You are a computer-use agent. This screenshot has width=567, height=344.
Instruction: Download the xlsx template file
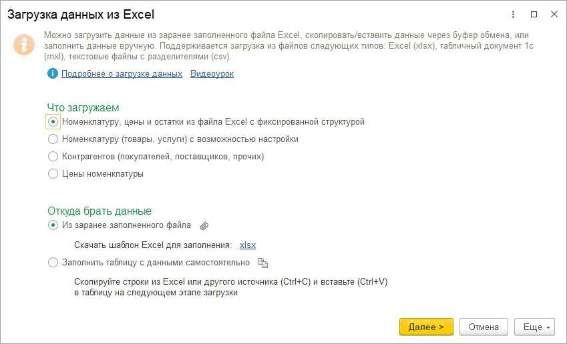247,244
